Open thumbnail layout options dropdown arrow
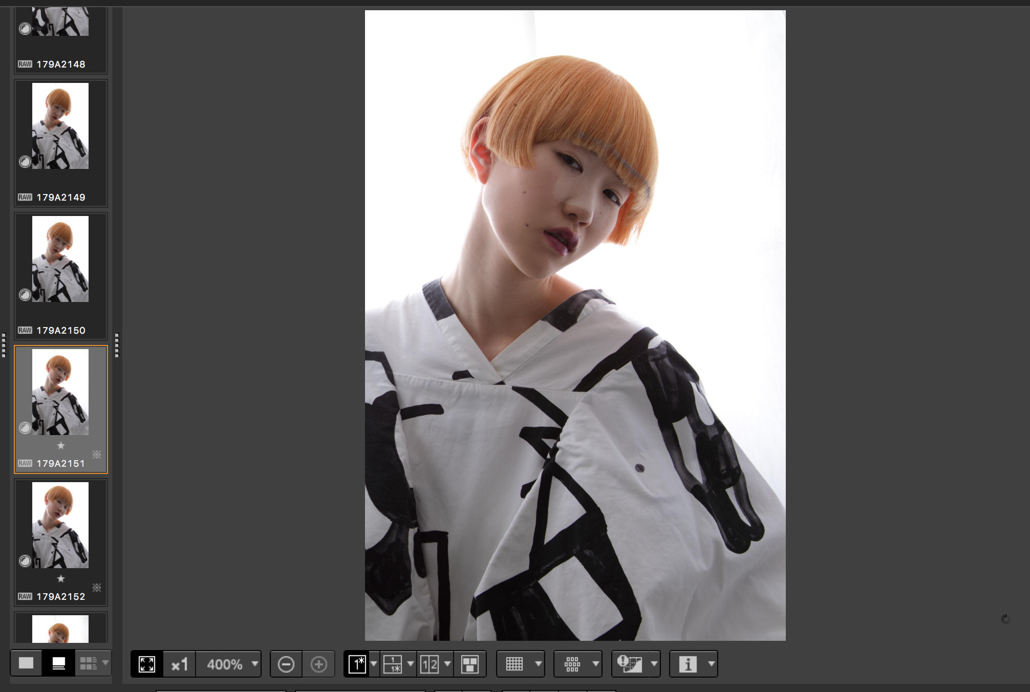The image size is (1030, 692). [105, 663]
